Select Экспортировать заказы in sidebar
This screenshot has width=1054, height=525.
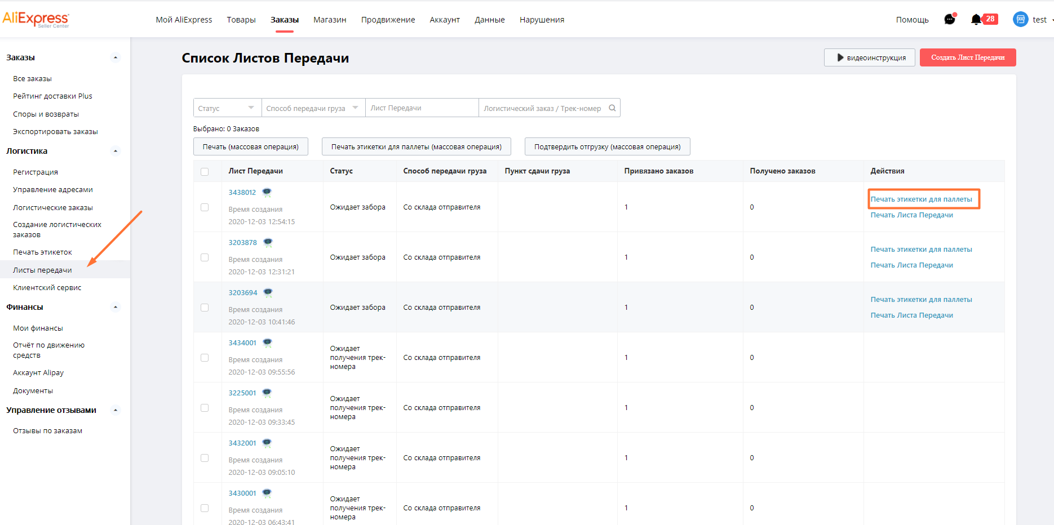point(55,131)
